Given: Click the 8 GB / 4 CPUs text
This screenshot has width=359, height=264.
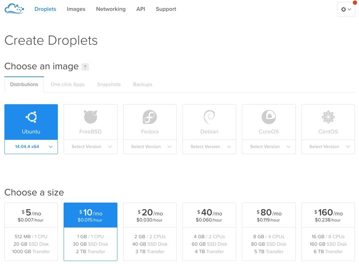Looking at the screenshot, I should coord(269,237).
